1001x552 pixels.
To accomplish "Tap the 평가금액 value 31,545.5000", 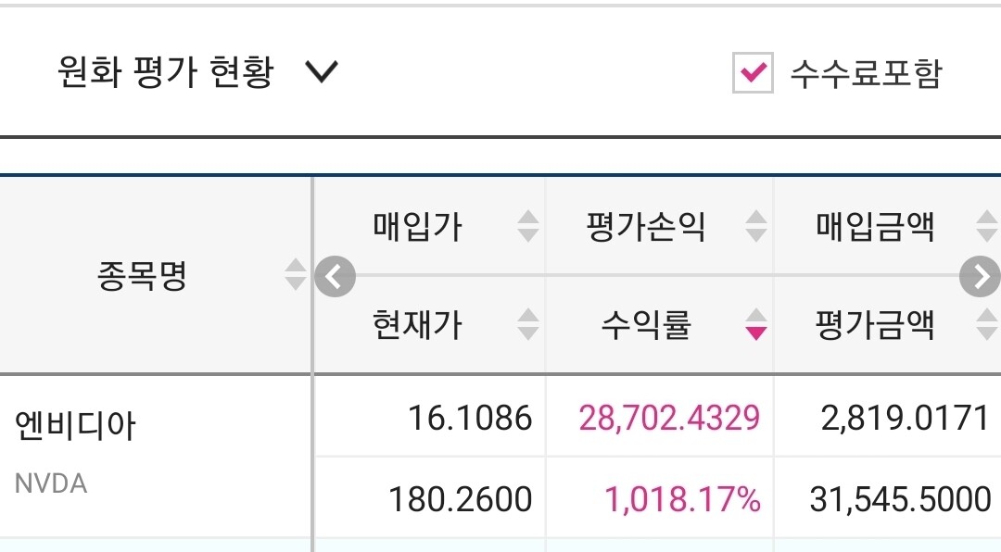I will pos(900,500).
